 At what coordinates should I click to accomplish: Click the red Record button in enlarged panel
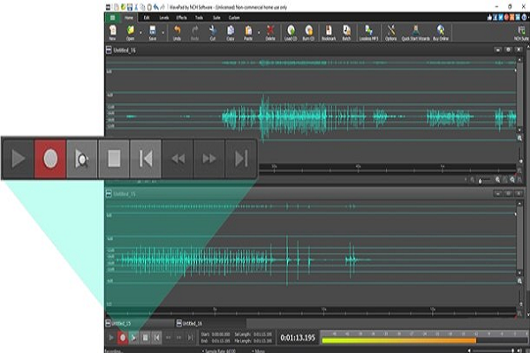click(x=50, y=159)
